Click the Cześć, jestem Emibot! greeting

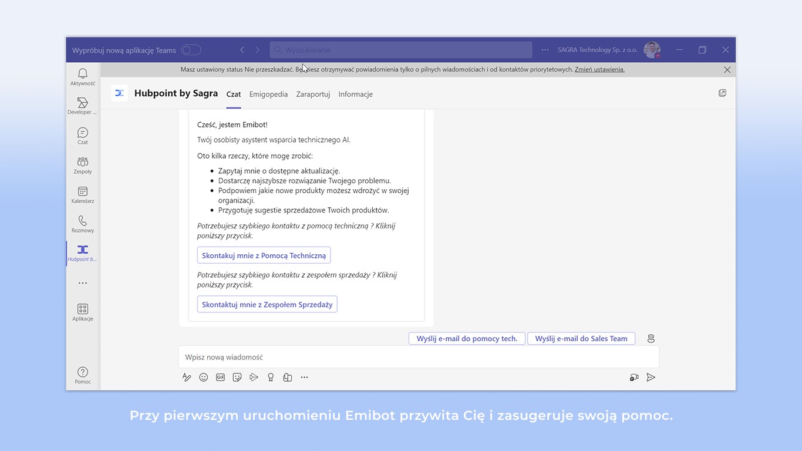232,124
